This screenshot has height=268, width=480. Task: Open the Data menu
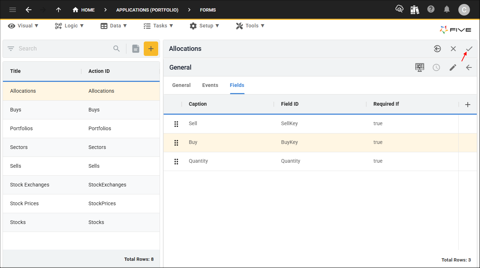(x=114, y=26)
